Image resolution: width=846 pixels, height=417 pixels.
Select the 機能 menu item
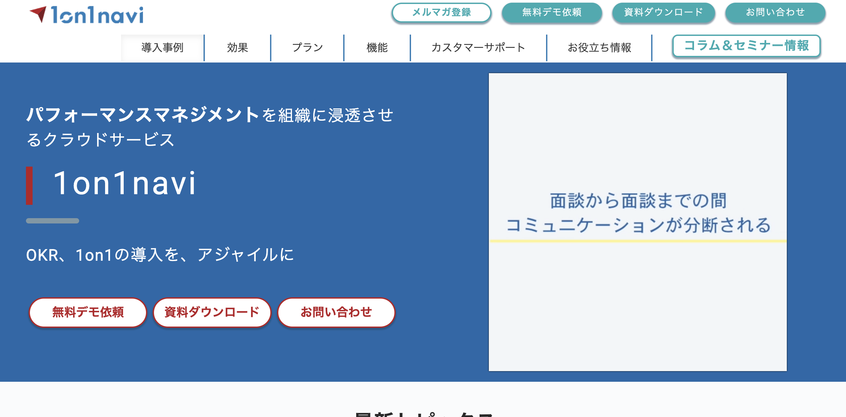377,48
